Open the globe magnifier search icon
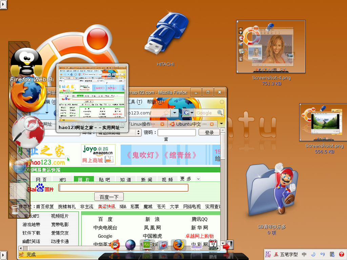 [28, 132]
